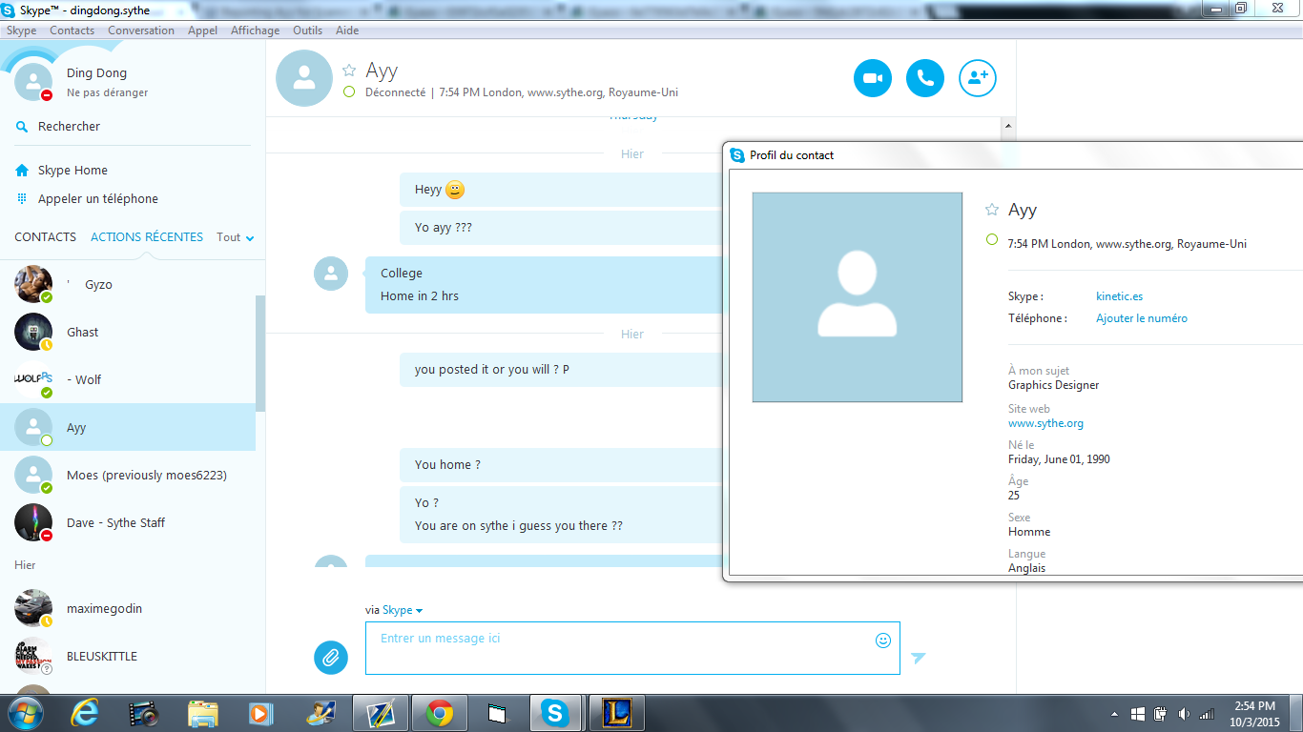Open League of Legends from the taskbar
The height and width of the screenshot is (732, 1303).
click(615, 713)
